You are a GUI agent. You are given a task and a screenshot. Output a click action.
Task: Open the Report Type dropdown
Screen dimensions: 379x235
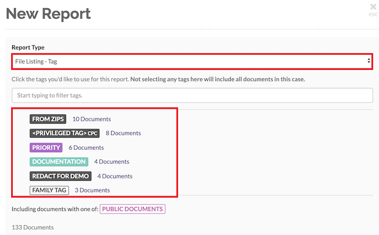coord(187,61)
